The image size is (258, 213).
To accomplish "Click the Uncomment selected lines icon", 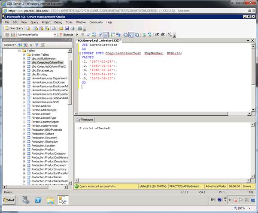I will click(149, 35).
